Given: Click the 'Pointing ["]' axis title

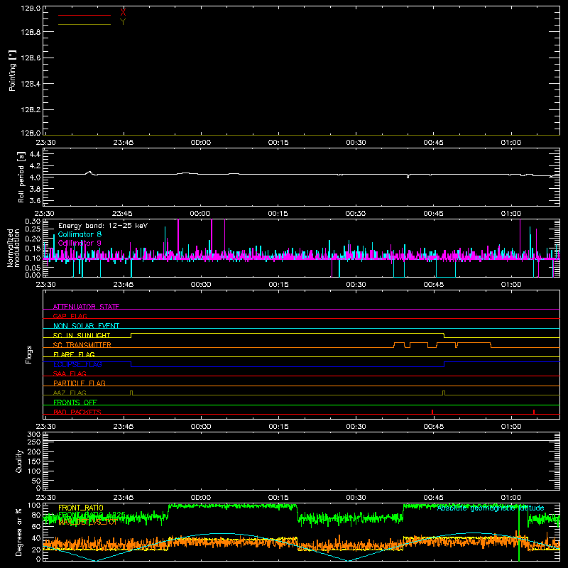Looking at the screenshot, I should click(12, 71).
